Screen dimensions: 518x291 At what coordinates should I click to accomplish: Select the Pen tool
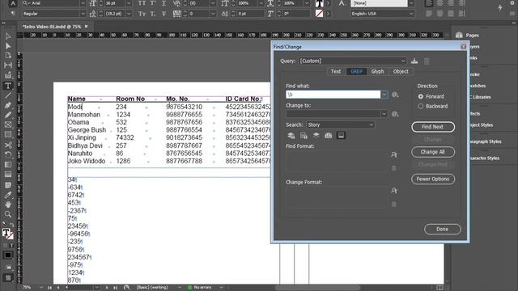[x=8, y=105]
